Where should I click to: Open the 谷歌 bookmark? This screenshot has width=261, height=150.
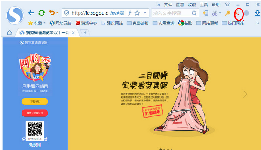point(185,23)
